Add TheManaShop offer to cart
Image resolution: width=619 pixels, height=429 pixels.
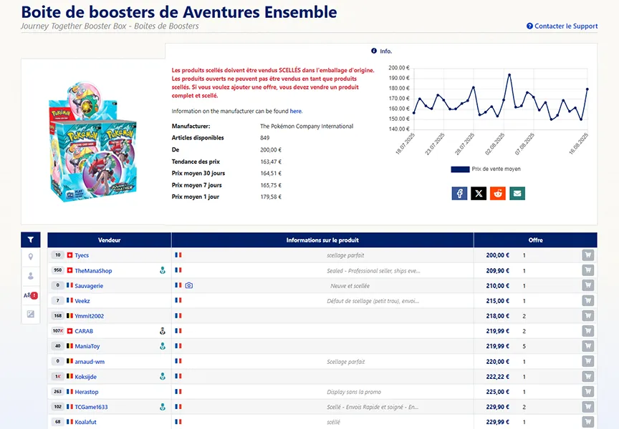587,270
